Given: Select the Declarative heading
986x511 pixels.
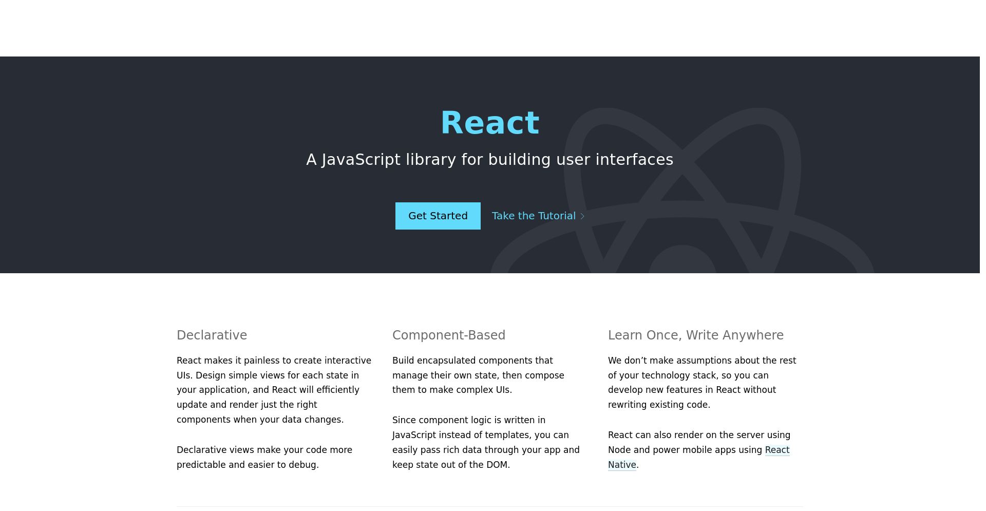Looking at the screenshot, I should (212, 335).
